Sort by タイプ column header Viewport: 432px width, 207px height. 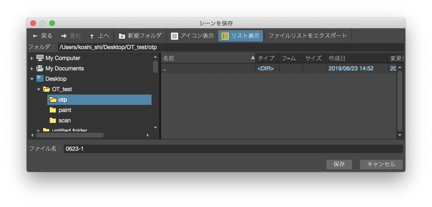[267, 58]
